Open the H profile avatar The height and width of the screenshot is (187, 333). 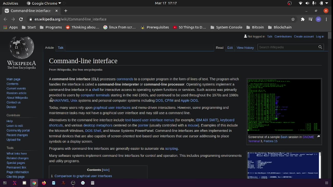click(318, 19)
